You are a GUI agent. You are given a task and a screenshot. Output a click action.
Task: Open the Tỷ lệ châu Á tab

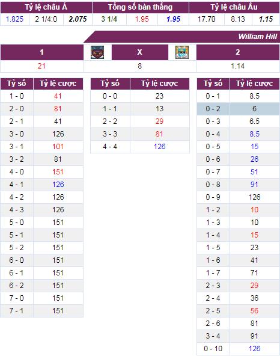coord(46,7)
